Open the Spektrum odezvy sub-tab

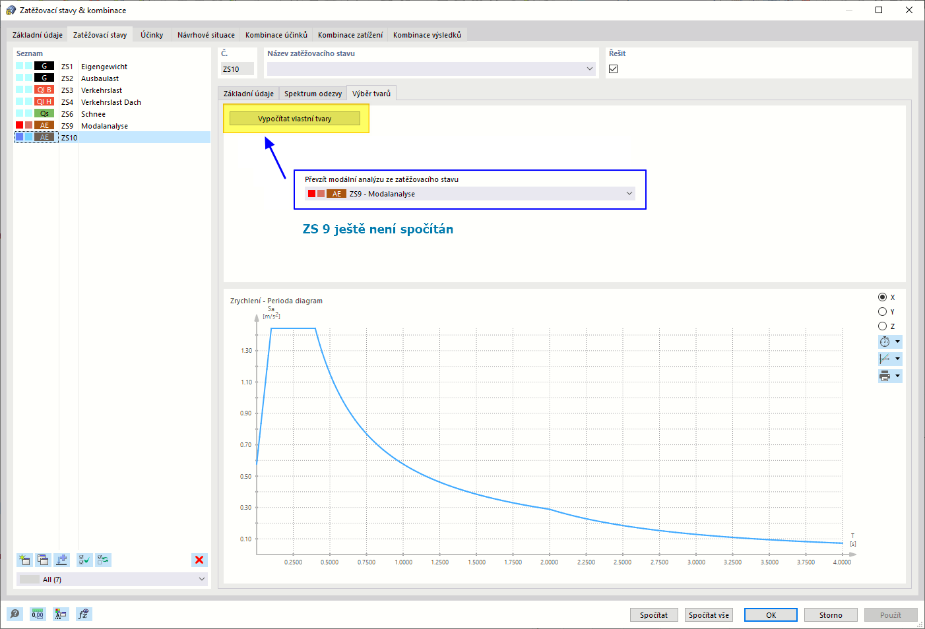pyautogui.click(x=313, y=94)
